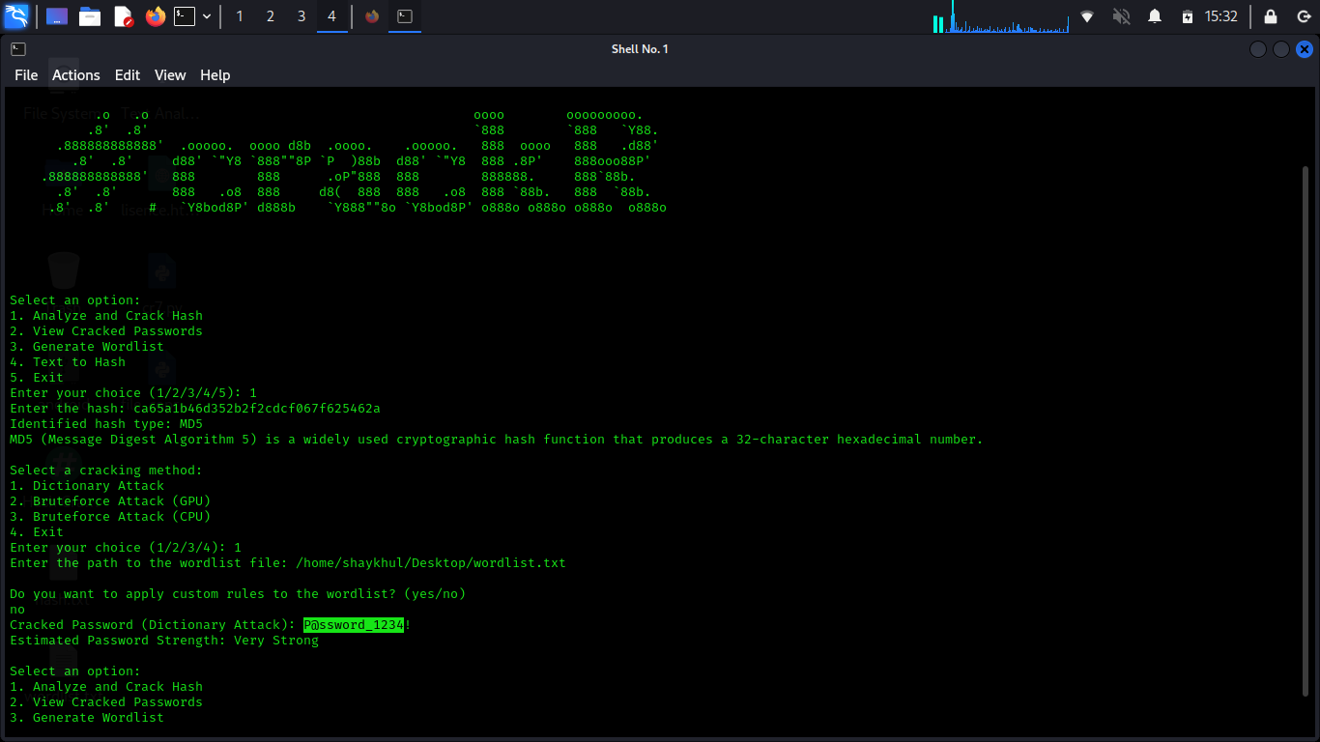Screen dimensions: 1320x742
Task: Open the Actions menu
Action: pyautogui.click(x=75, y=74)
